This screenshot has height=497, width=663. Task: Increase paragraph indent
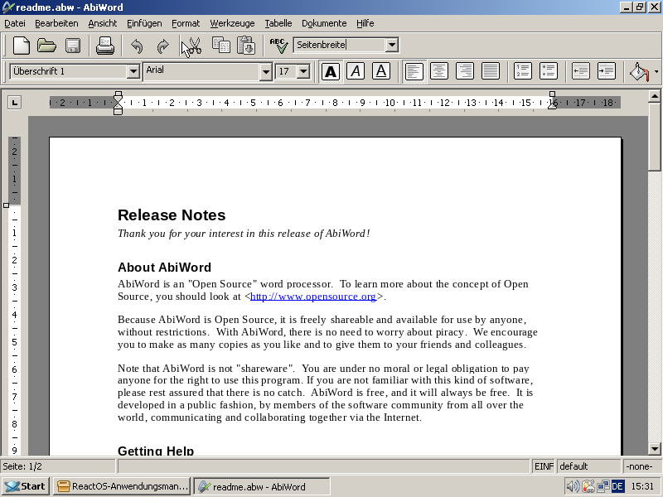point(606,71)
